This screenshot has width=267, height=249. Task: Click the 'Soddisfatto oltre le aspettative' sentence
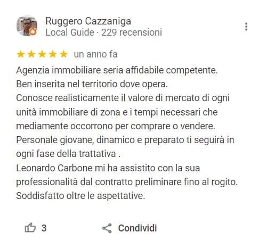click(80, 196)
